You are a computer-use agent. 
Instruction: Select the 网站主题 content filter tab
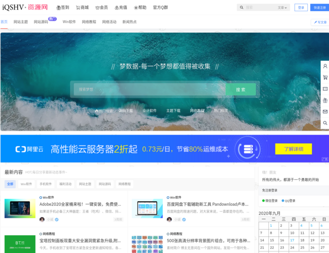pyautogui.click(x=85, y=184)
